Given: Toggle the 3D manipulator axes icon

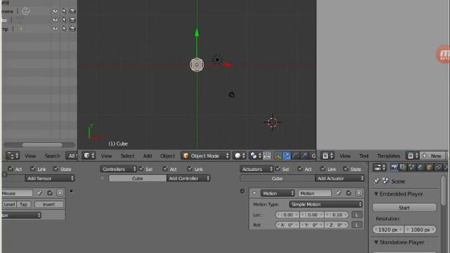Looking at the screenshot, I should coord(278,156).
